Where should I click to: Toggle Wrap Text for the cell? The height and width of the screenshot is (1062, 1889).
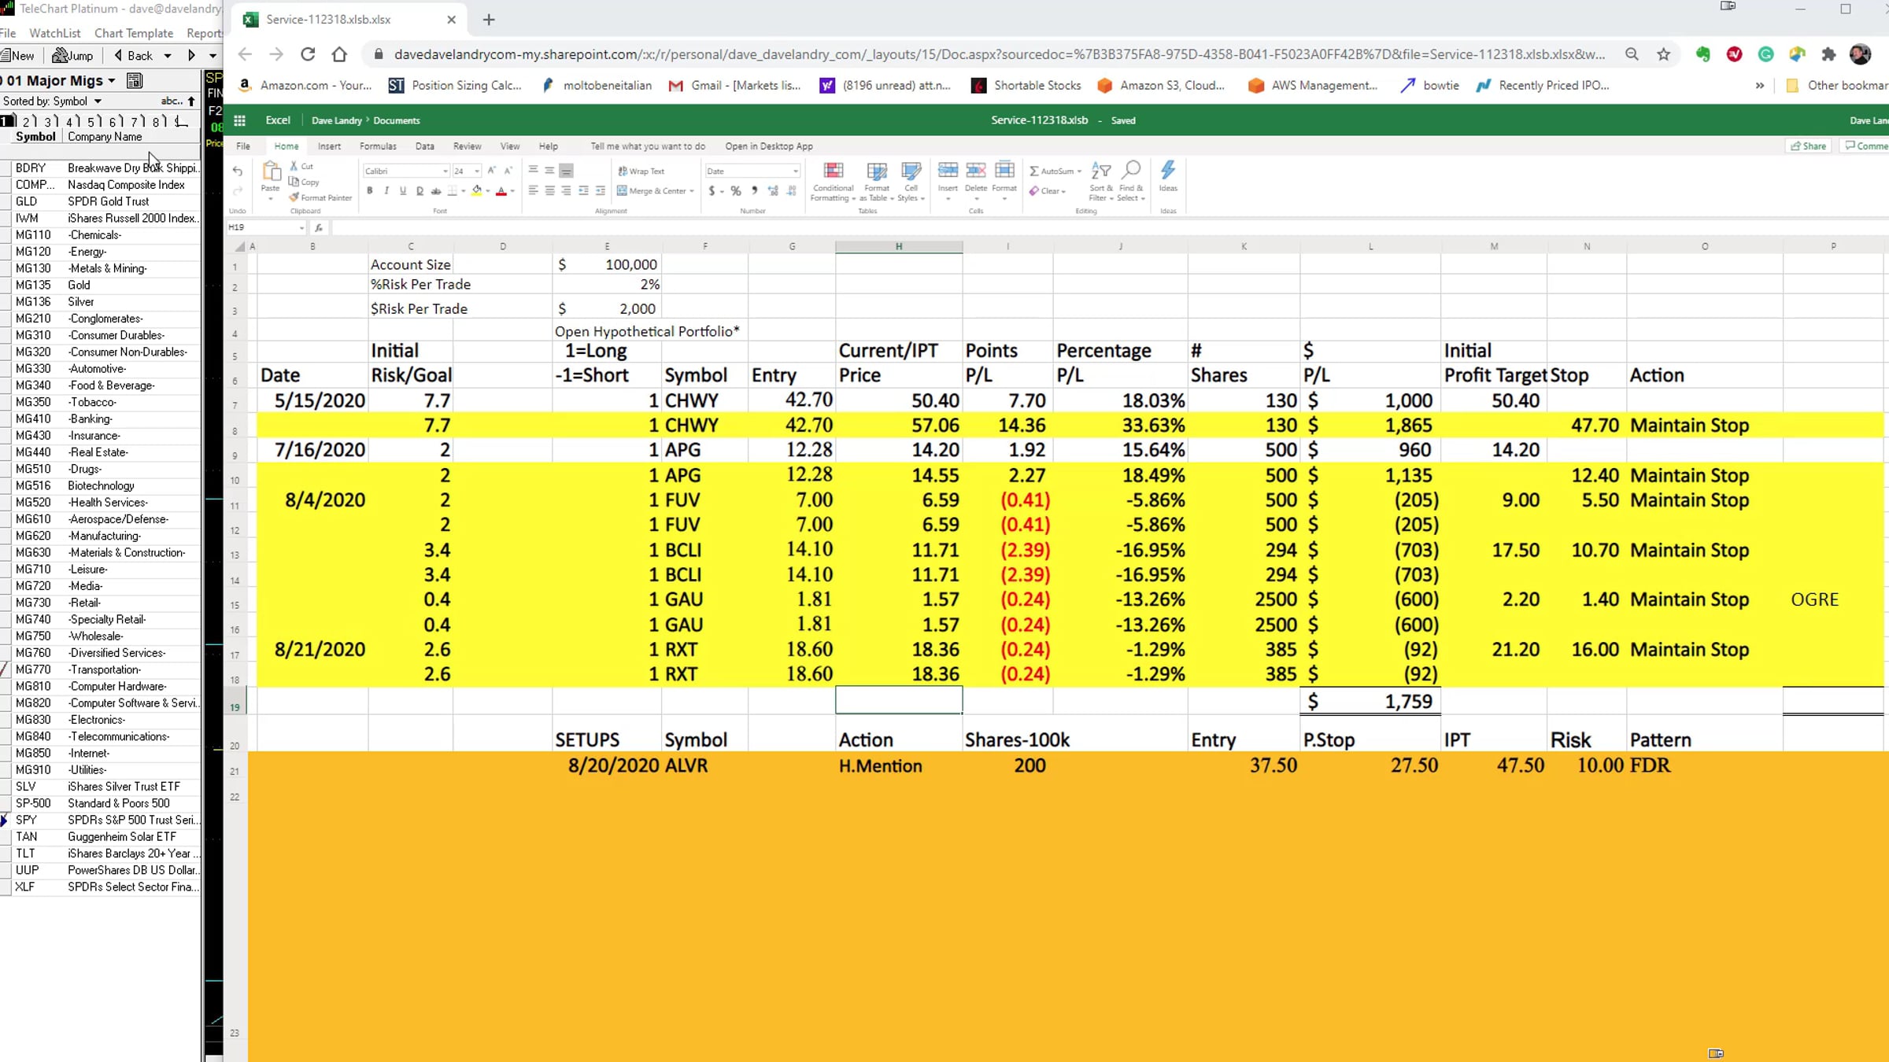point(641,171)
